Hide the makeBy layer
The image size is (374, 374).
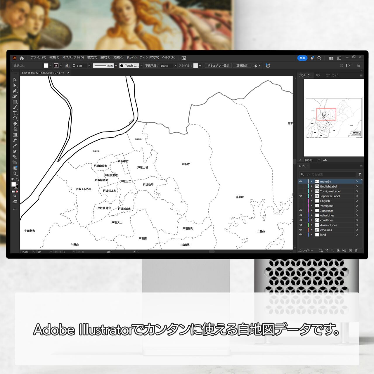coord(301,181)
